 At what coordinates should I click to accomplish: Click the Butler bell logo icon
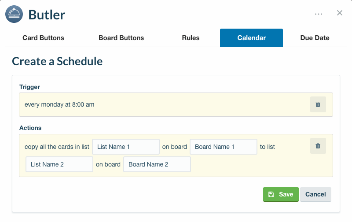14,14
